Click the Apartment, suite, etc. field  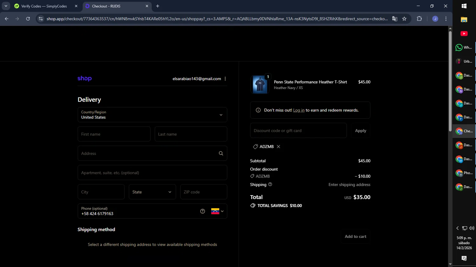152,173
